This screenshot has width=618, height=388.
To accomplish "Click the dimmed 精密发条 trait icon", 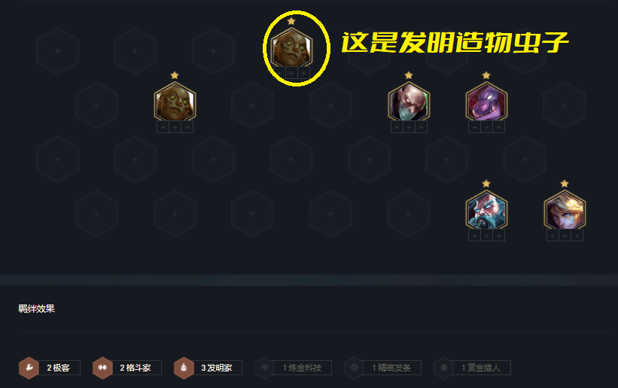I will click(x=354, y=368).
